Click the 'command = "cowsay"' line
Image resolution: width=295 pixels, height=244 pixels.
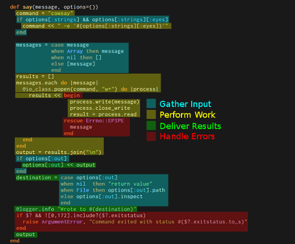45,13
